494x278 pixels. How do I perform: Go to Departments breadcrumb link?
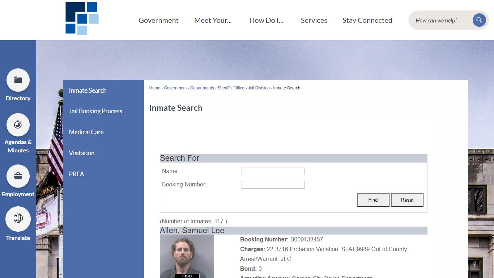[x=202, y=88]
